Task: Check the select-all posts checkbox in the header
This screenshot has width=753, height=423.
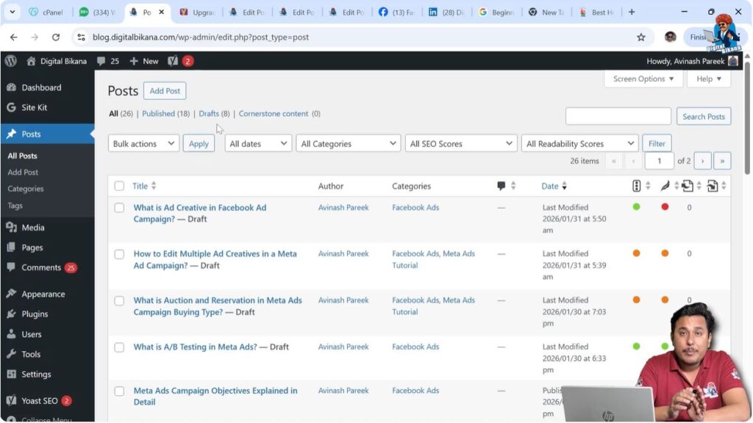Action: tap(119, 186)
